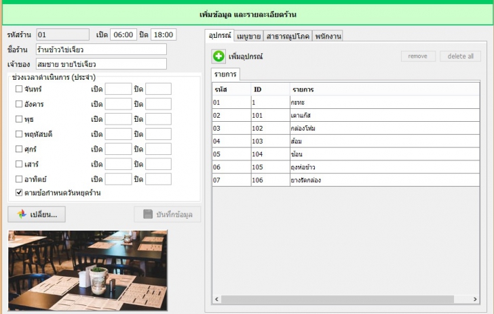Click the remove button
The width and height of the screenshot is (494, 314).
pyautogui.click(x=418, y=56)
